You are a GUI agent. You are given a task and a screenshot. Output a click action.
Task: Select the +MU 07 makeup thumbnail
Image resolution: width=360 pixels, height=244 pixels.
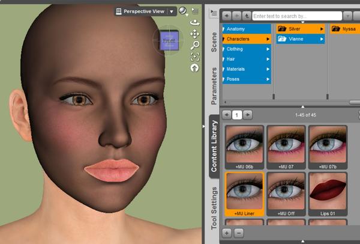pyautogui.click(x=286, y=147)
